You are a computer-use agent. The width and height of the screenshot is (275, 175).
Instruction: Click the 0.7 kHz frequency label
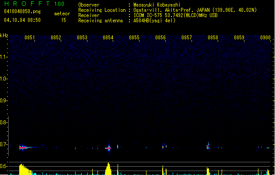(x=4, y=144)
